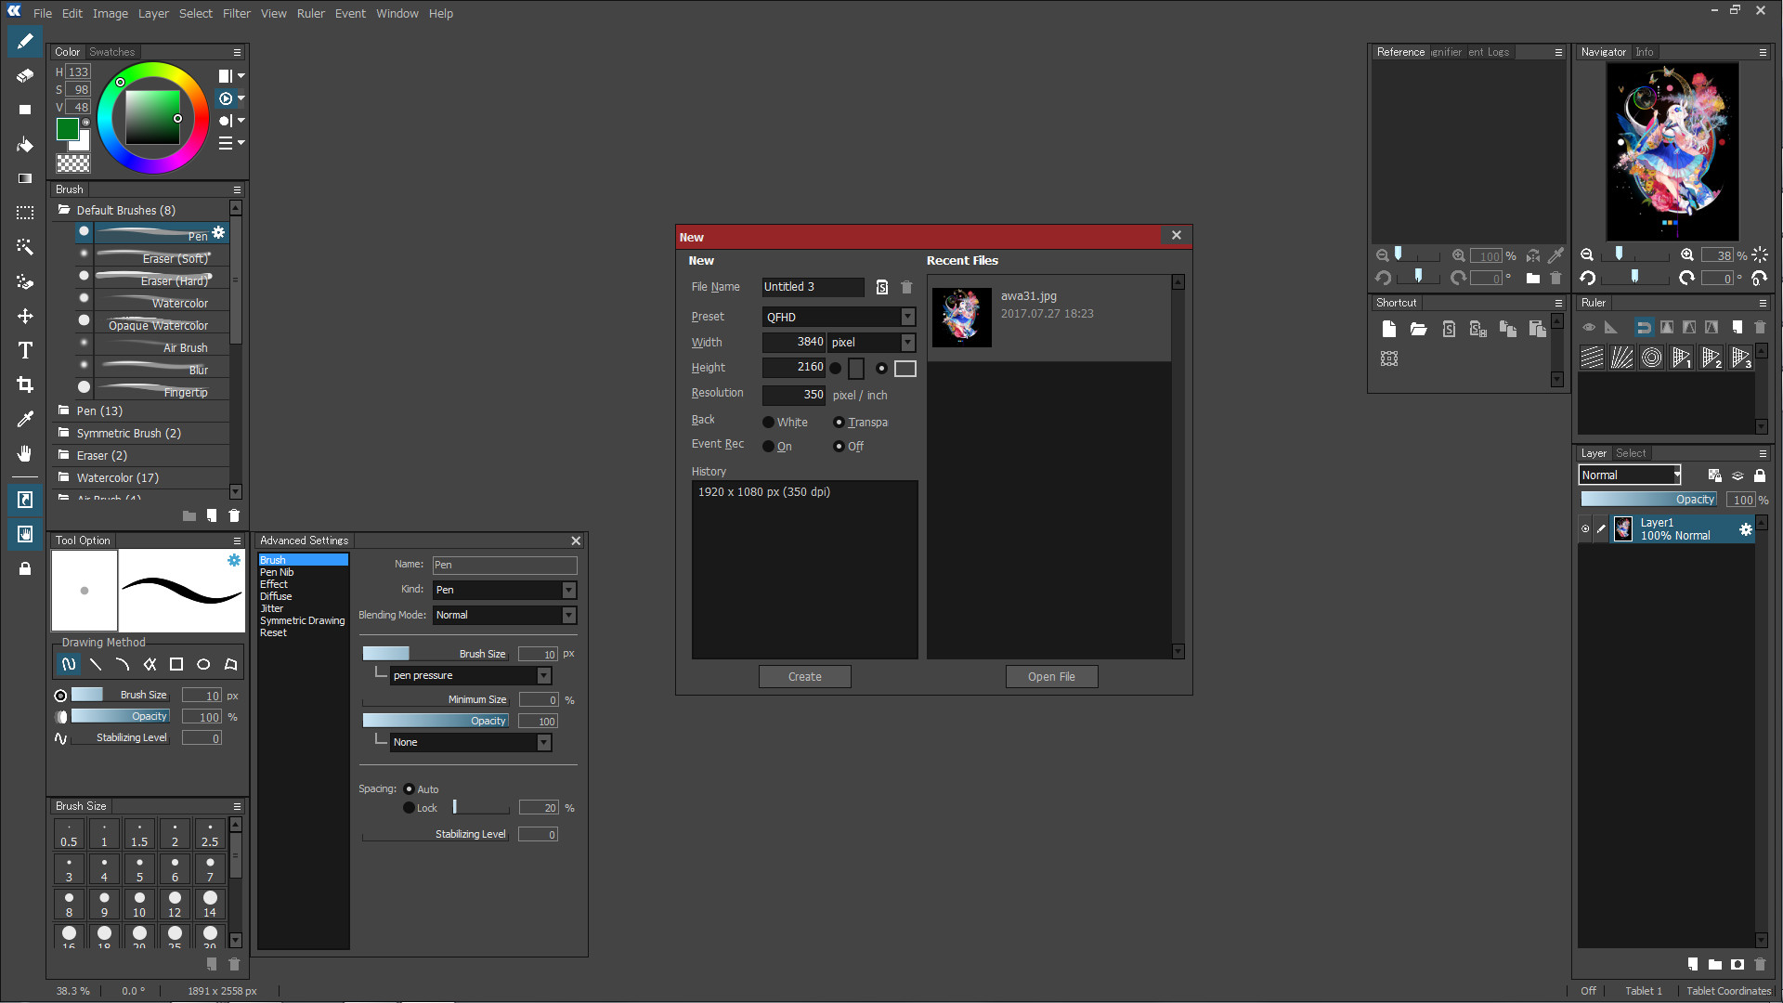Switch to the Swatches tab
Screen dimensions: 1783x1003
(111, 52)
